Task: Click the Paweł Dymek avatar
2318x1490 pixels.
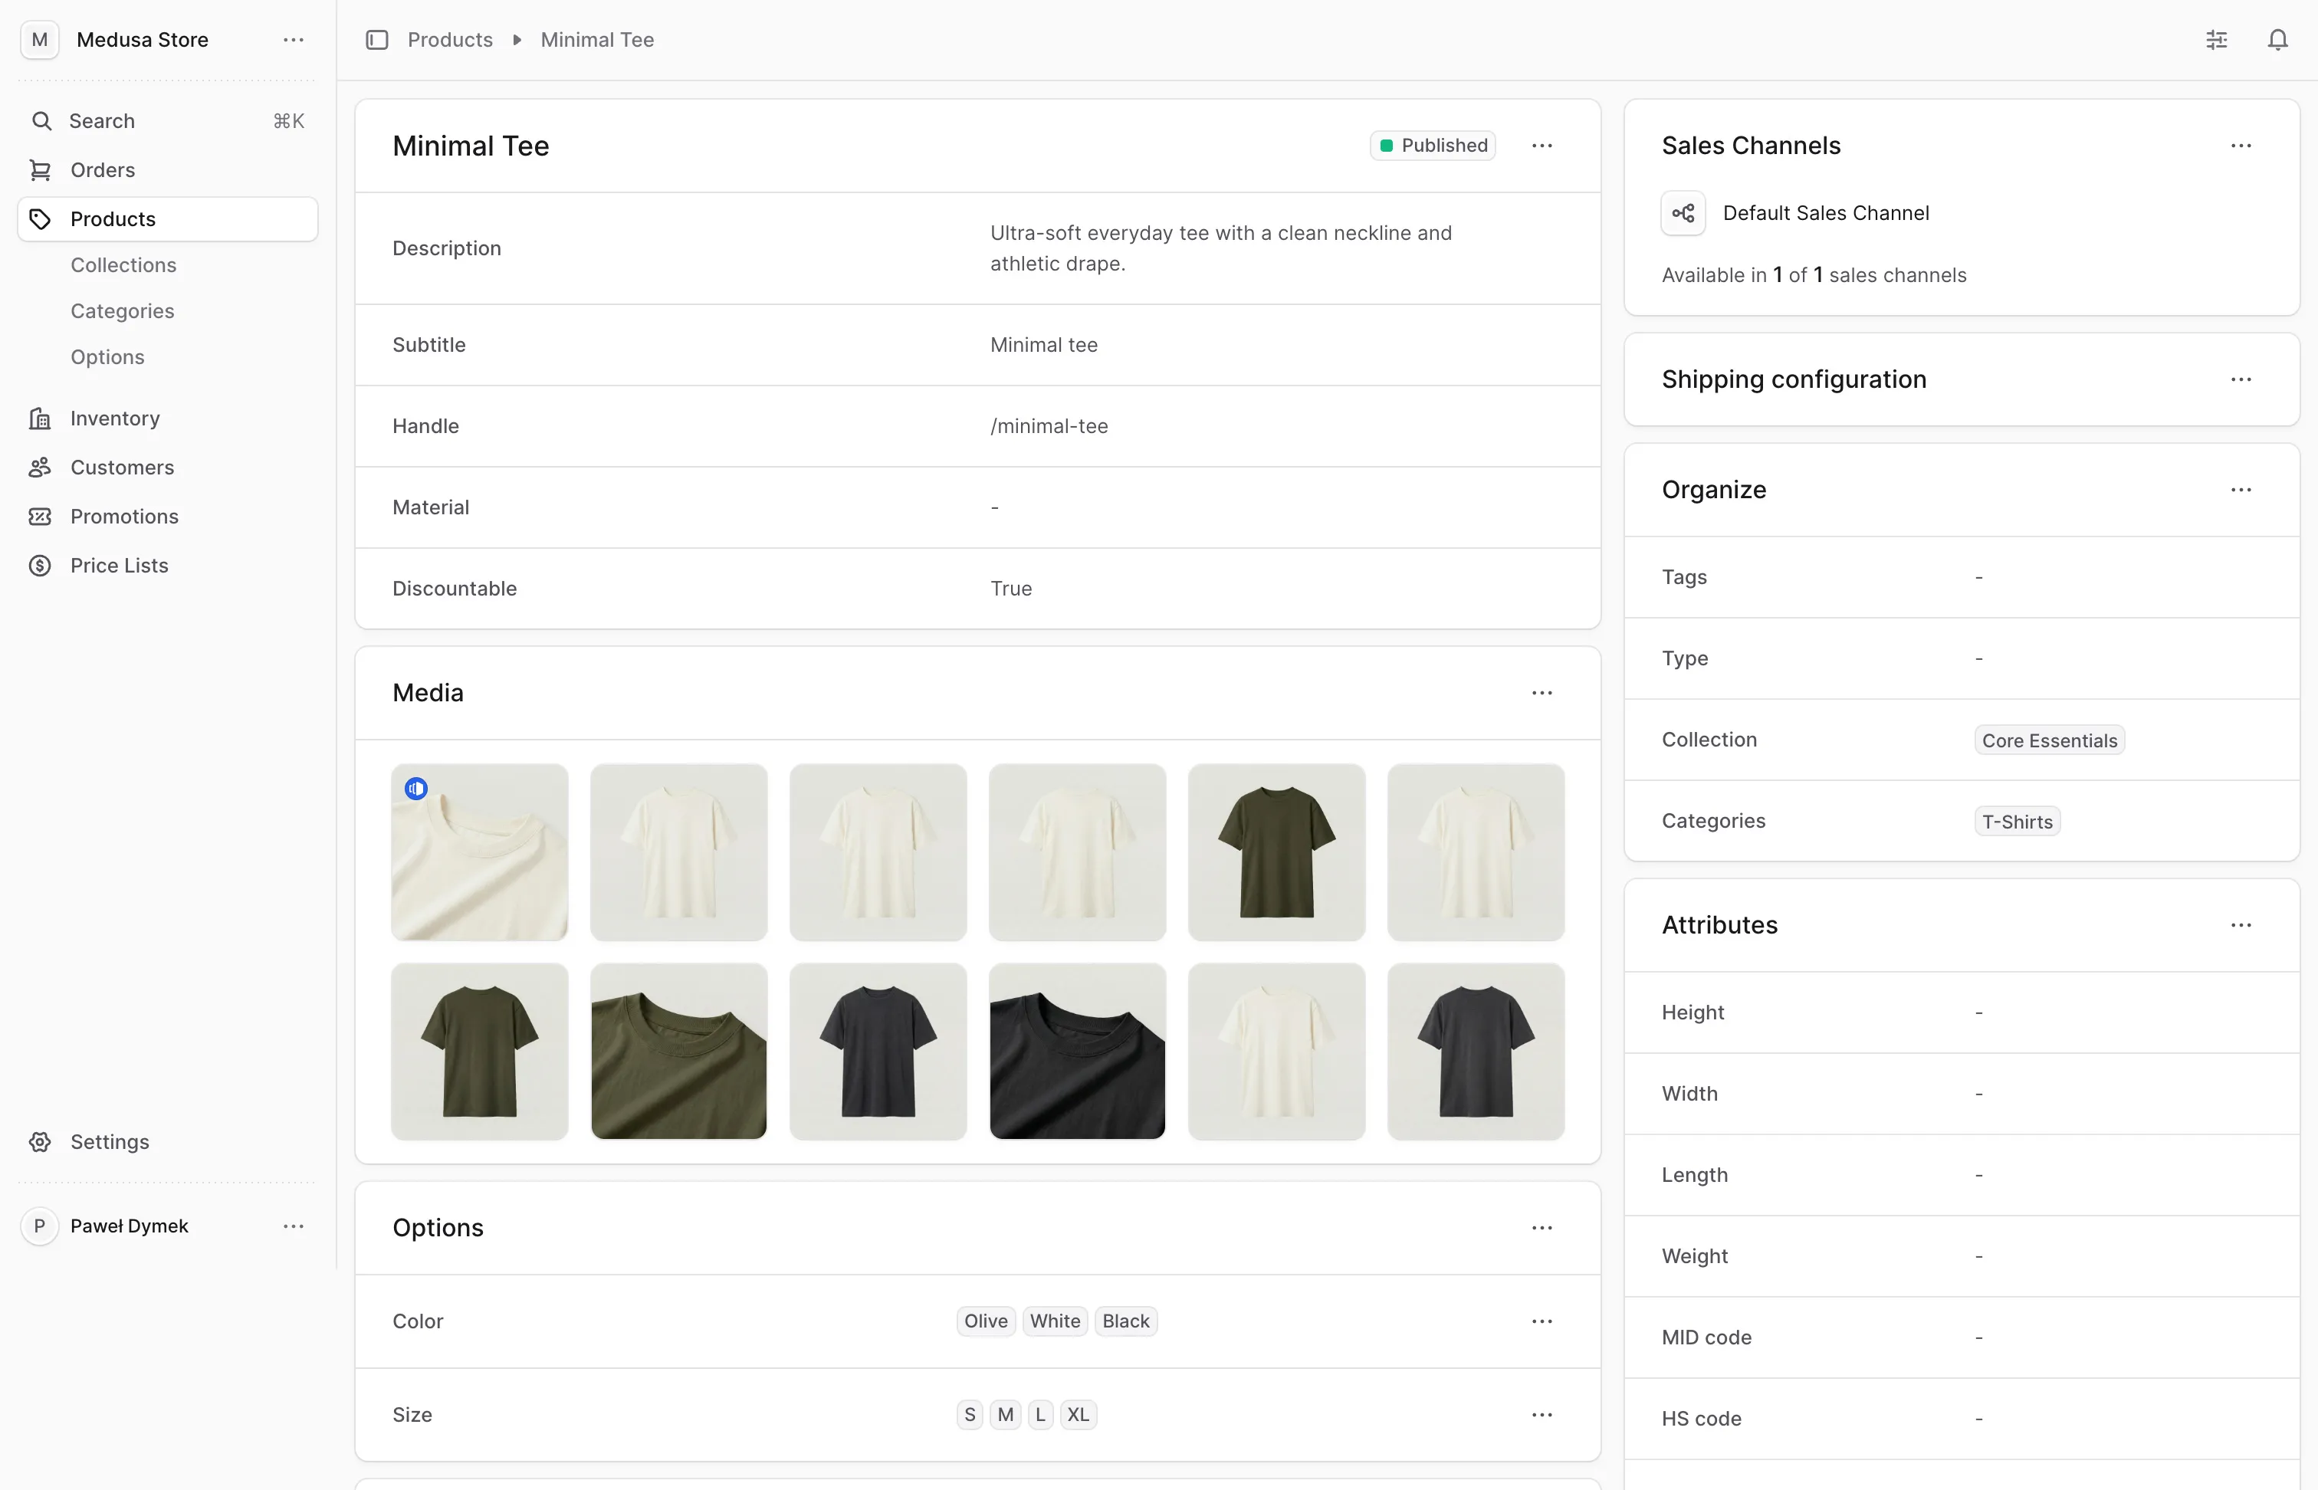Action: tap(40, 1226)
